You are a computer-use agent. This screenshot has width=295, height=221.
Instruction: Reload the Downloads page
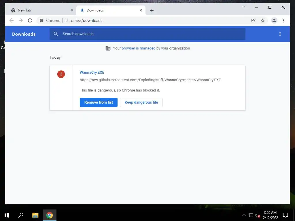30,20
